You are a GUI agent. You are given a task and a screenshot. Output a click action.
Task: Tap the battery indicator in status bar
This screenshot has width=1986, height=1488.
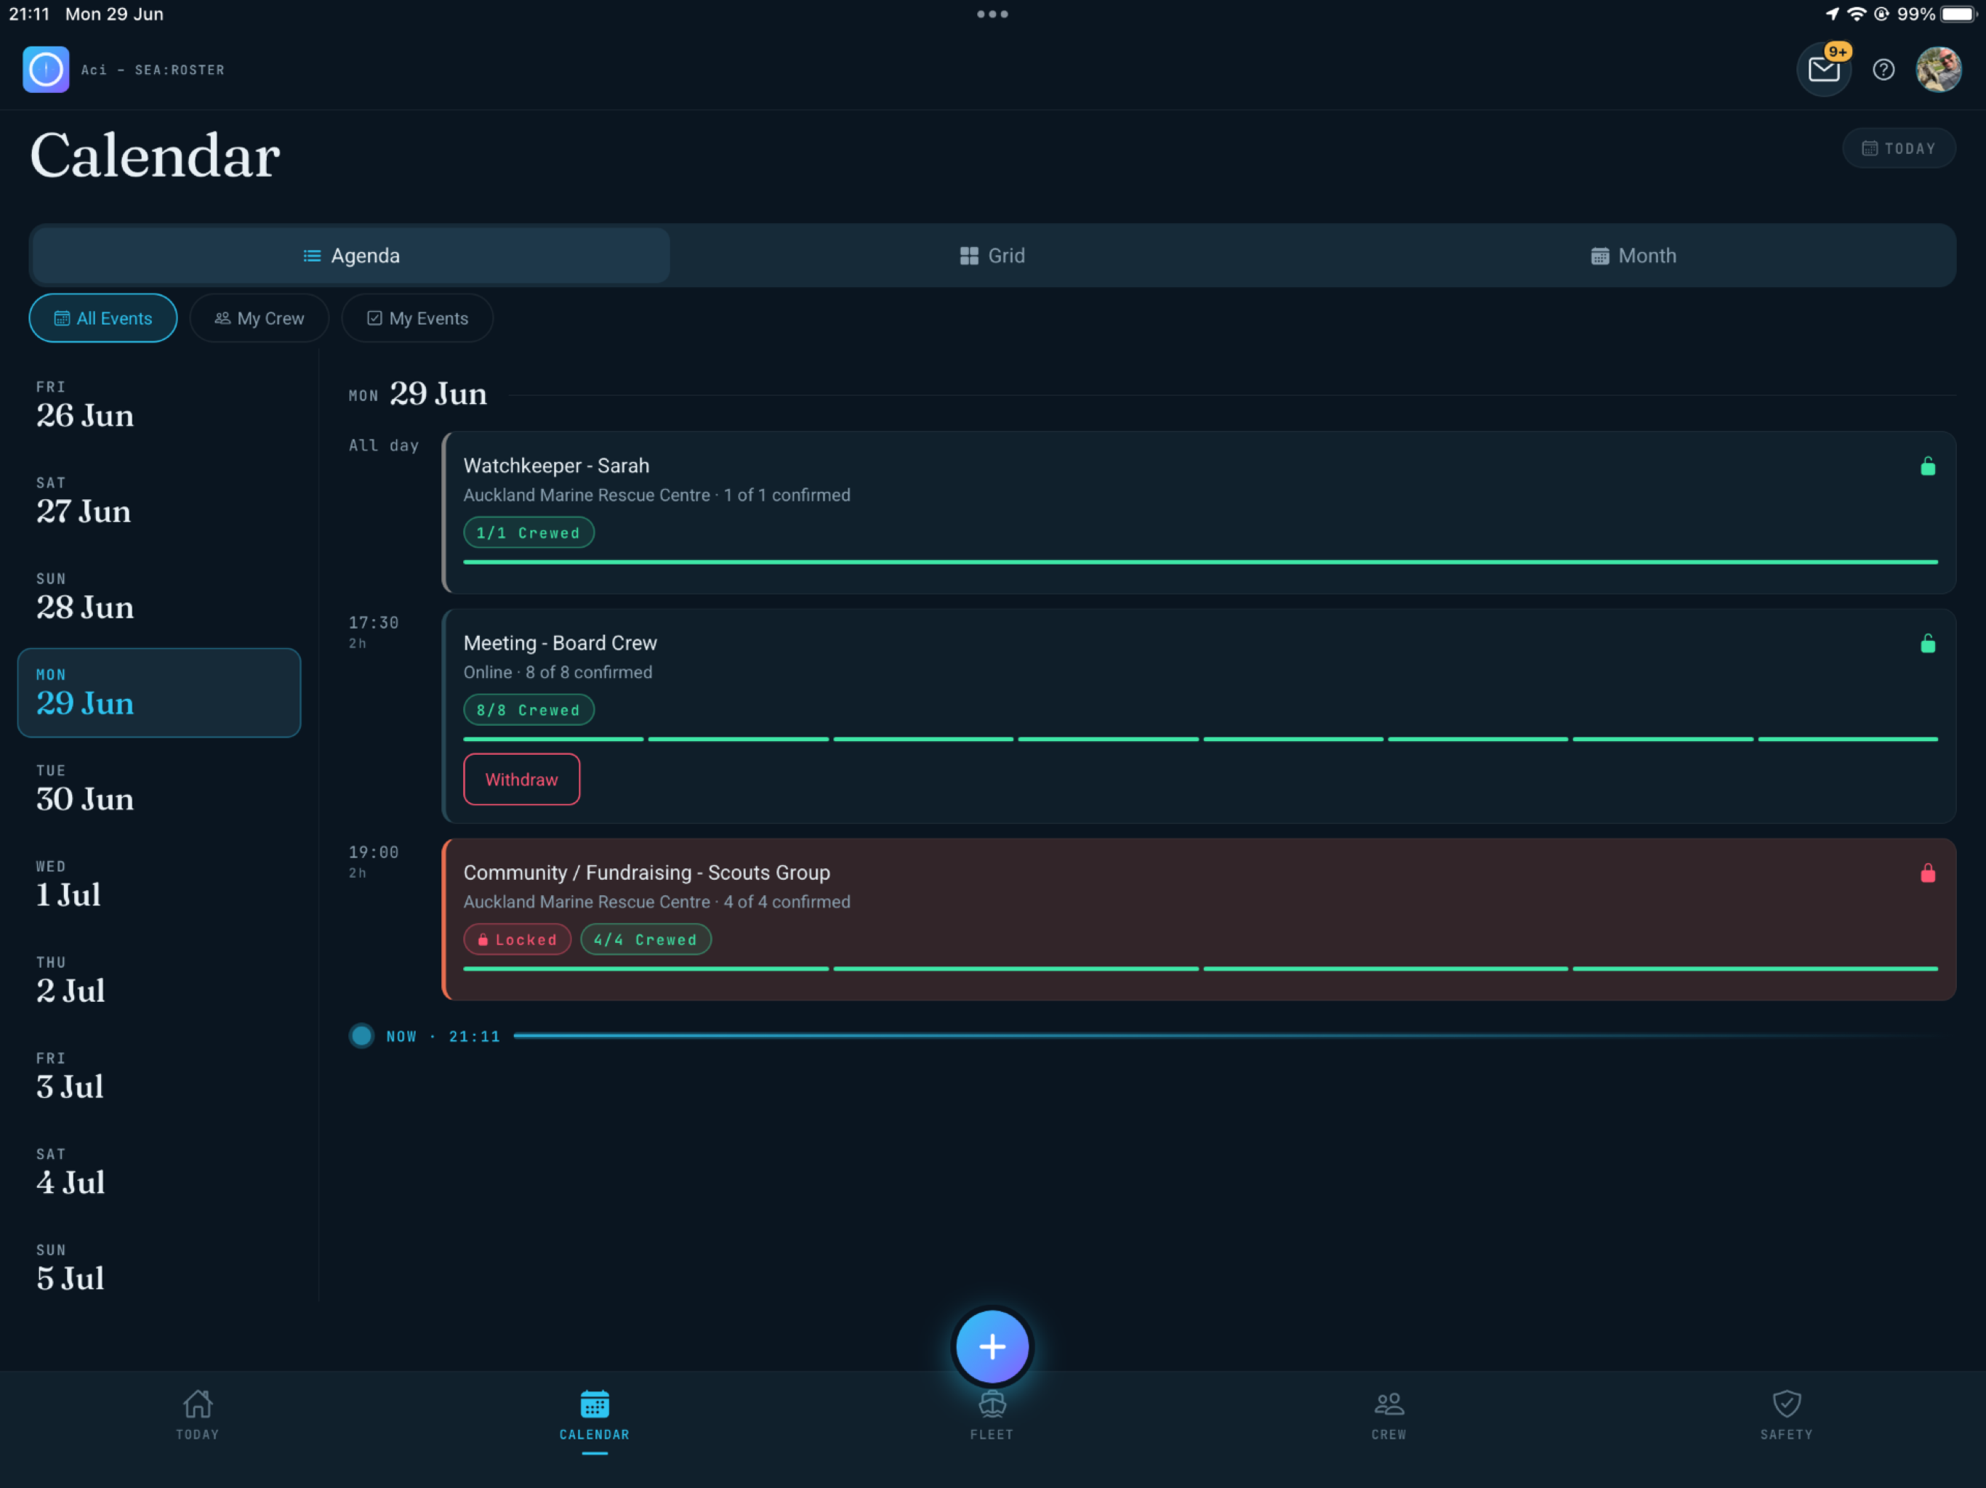pyautogui.click(x=1959, y=15)
